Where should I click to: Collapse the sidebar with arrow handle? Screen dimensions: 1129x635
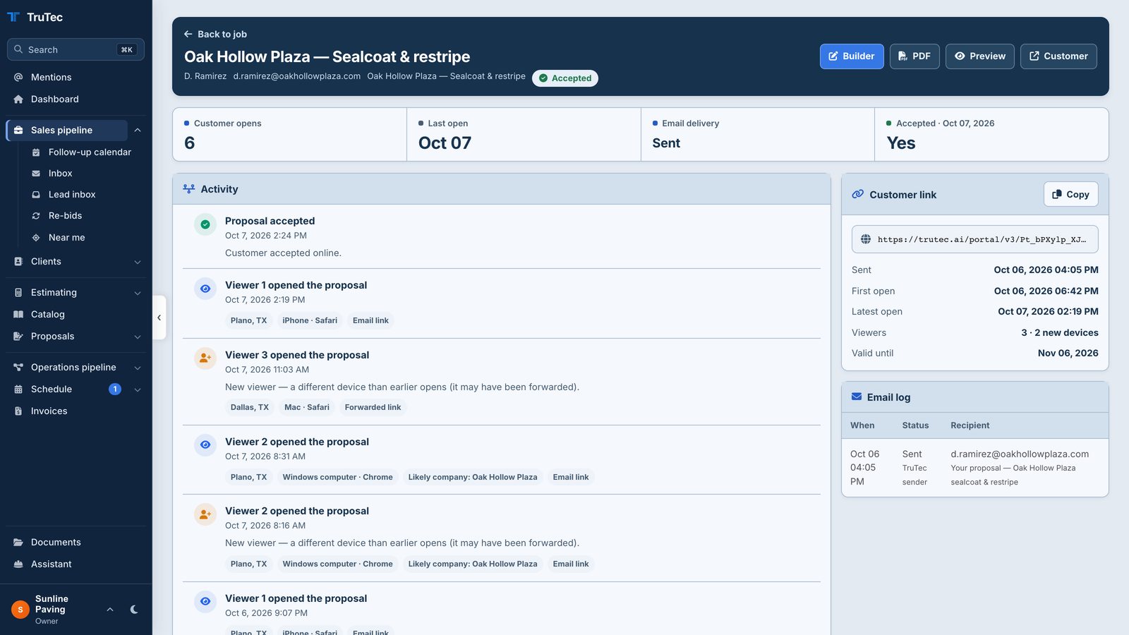159,317
